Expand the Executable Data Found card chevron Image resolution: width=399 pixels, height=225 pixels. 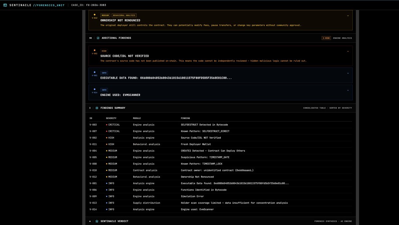[x=348, y=73]
